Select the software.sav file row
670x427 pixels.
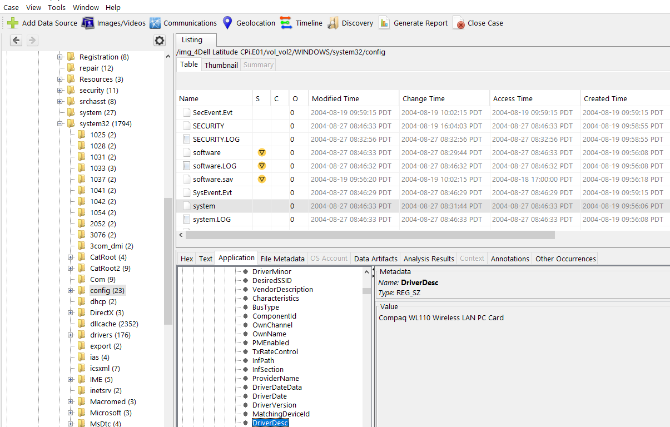423,179
